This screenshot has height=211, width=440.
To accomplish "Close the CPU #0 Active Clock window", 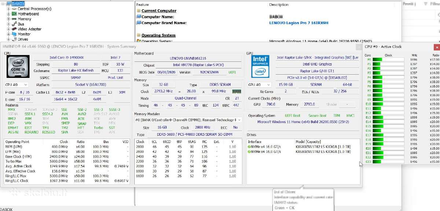I will click(437, 47).
